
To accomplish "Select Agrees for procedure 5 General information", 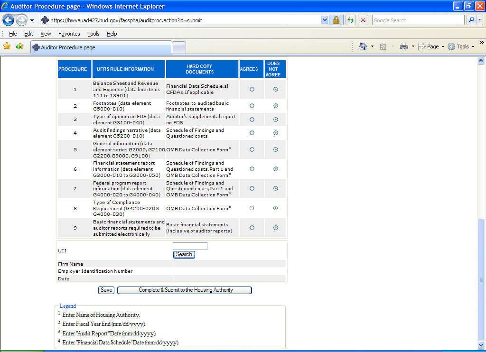I will click(x=252, y=149).
